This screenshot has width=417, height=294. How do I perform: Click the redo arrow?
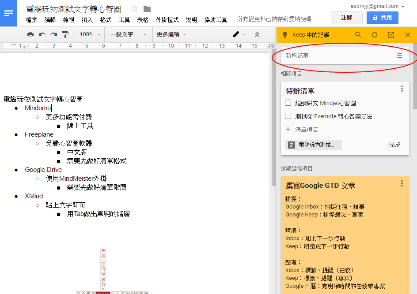click(54, 34)
